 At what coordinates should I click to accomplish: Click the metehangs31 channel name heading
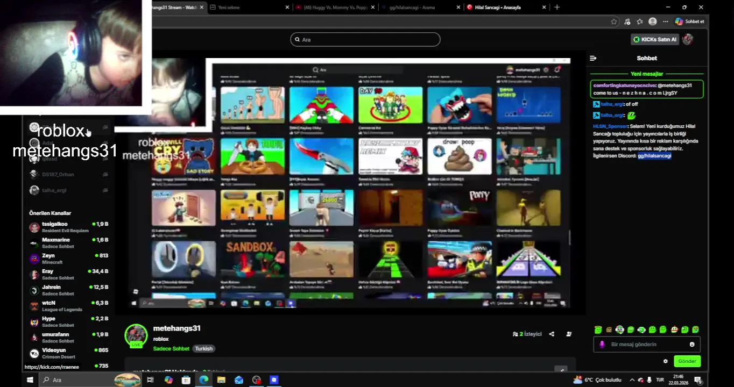point(177,328)
